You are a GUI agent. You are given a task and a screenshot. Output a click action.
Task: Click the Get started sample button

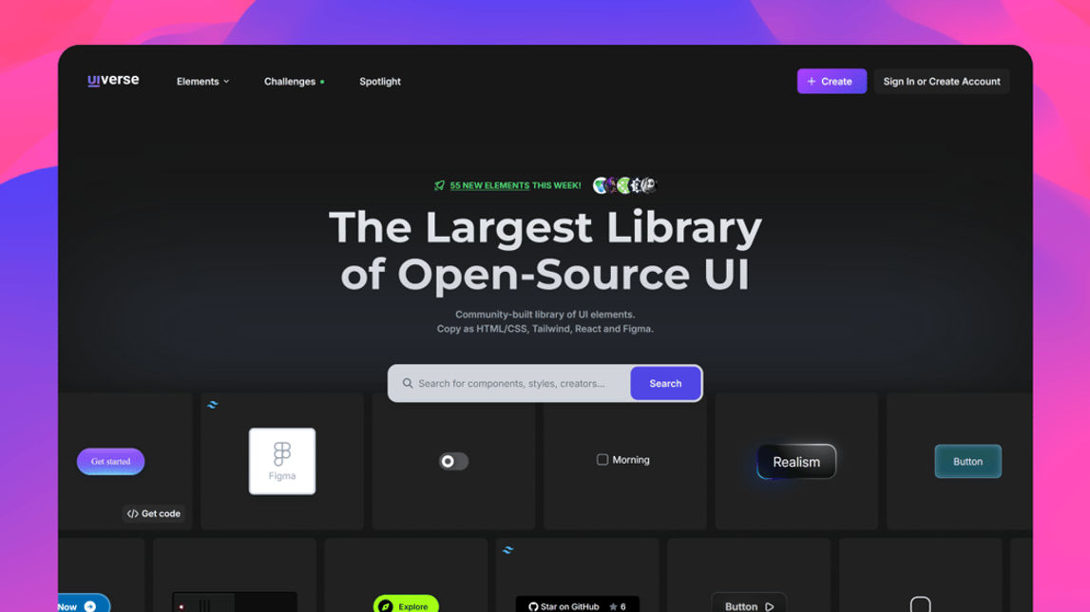coord(110,461)
